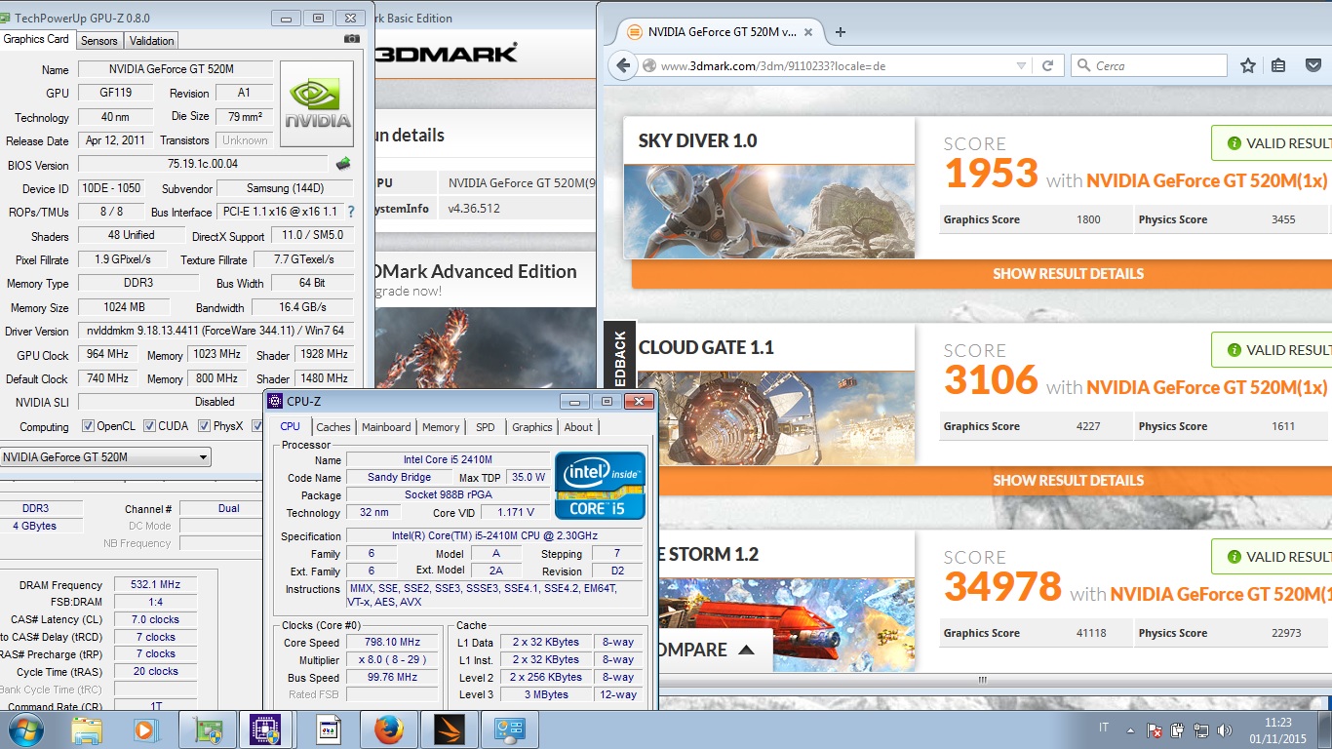Screen dimensions: 1332x749
Task: Click the BIOS save icon in GPU-Z
Action: pyautogui.click(x=343, y=164)
